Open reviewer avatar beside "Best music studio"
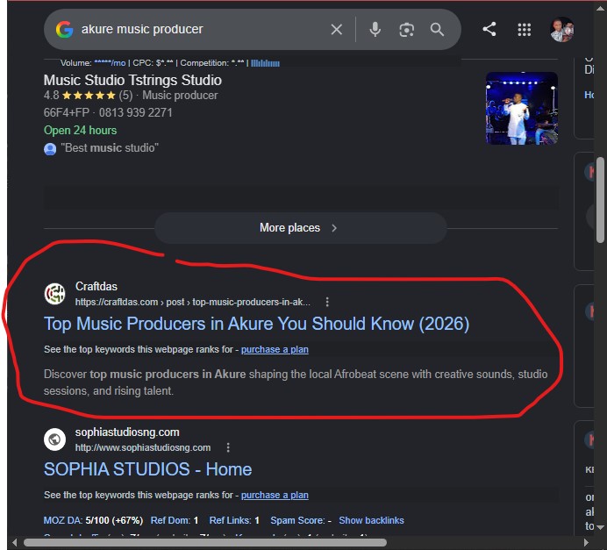The height and width of the screenshot is (550, 607). pos(50,148)
